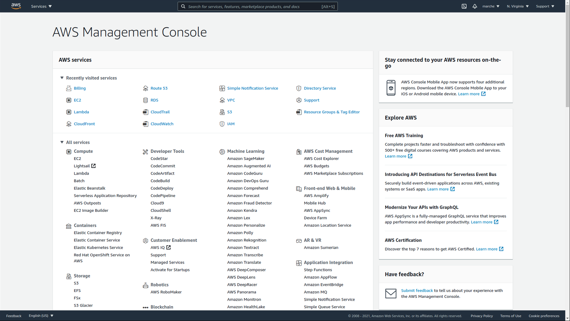Collapse the All services section
Viewport: 570px width, 321px height.
pos(62,142)
